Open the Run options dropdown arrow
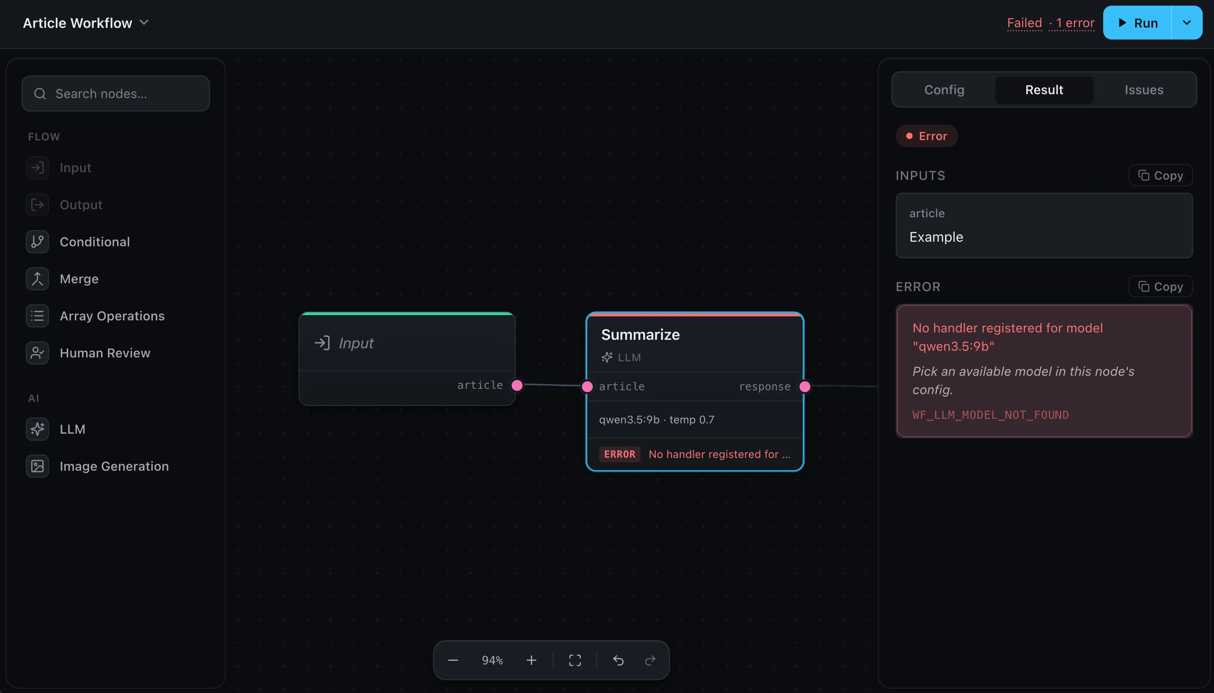This screenshot has height=693, width=1214. (x=1187, y=23)
